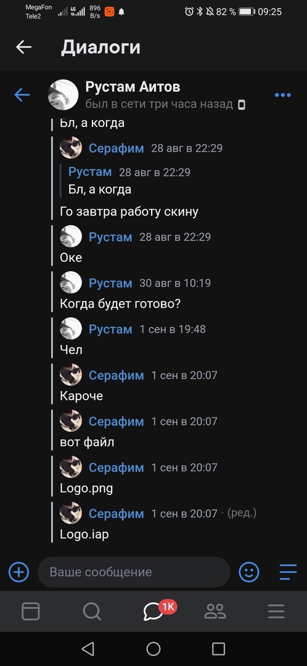Open the emoji smiley picker
Screen dimensions: 307x666
(x=249, y=572)
